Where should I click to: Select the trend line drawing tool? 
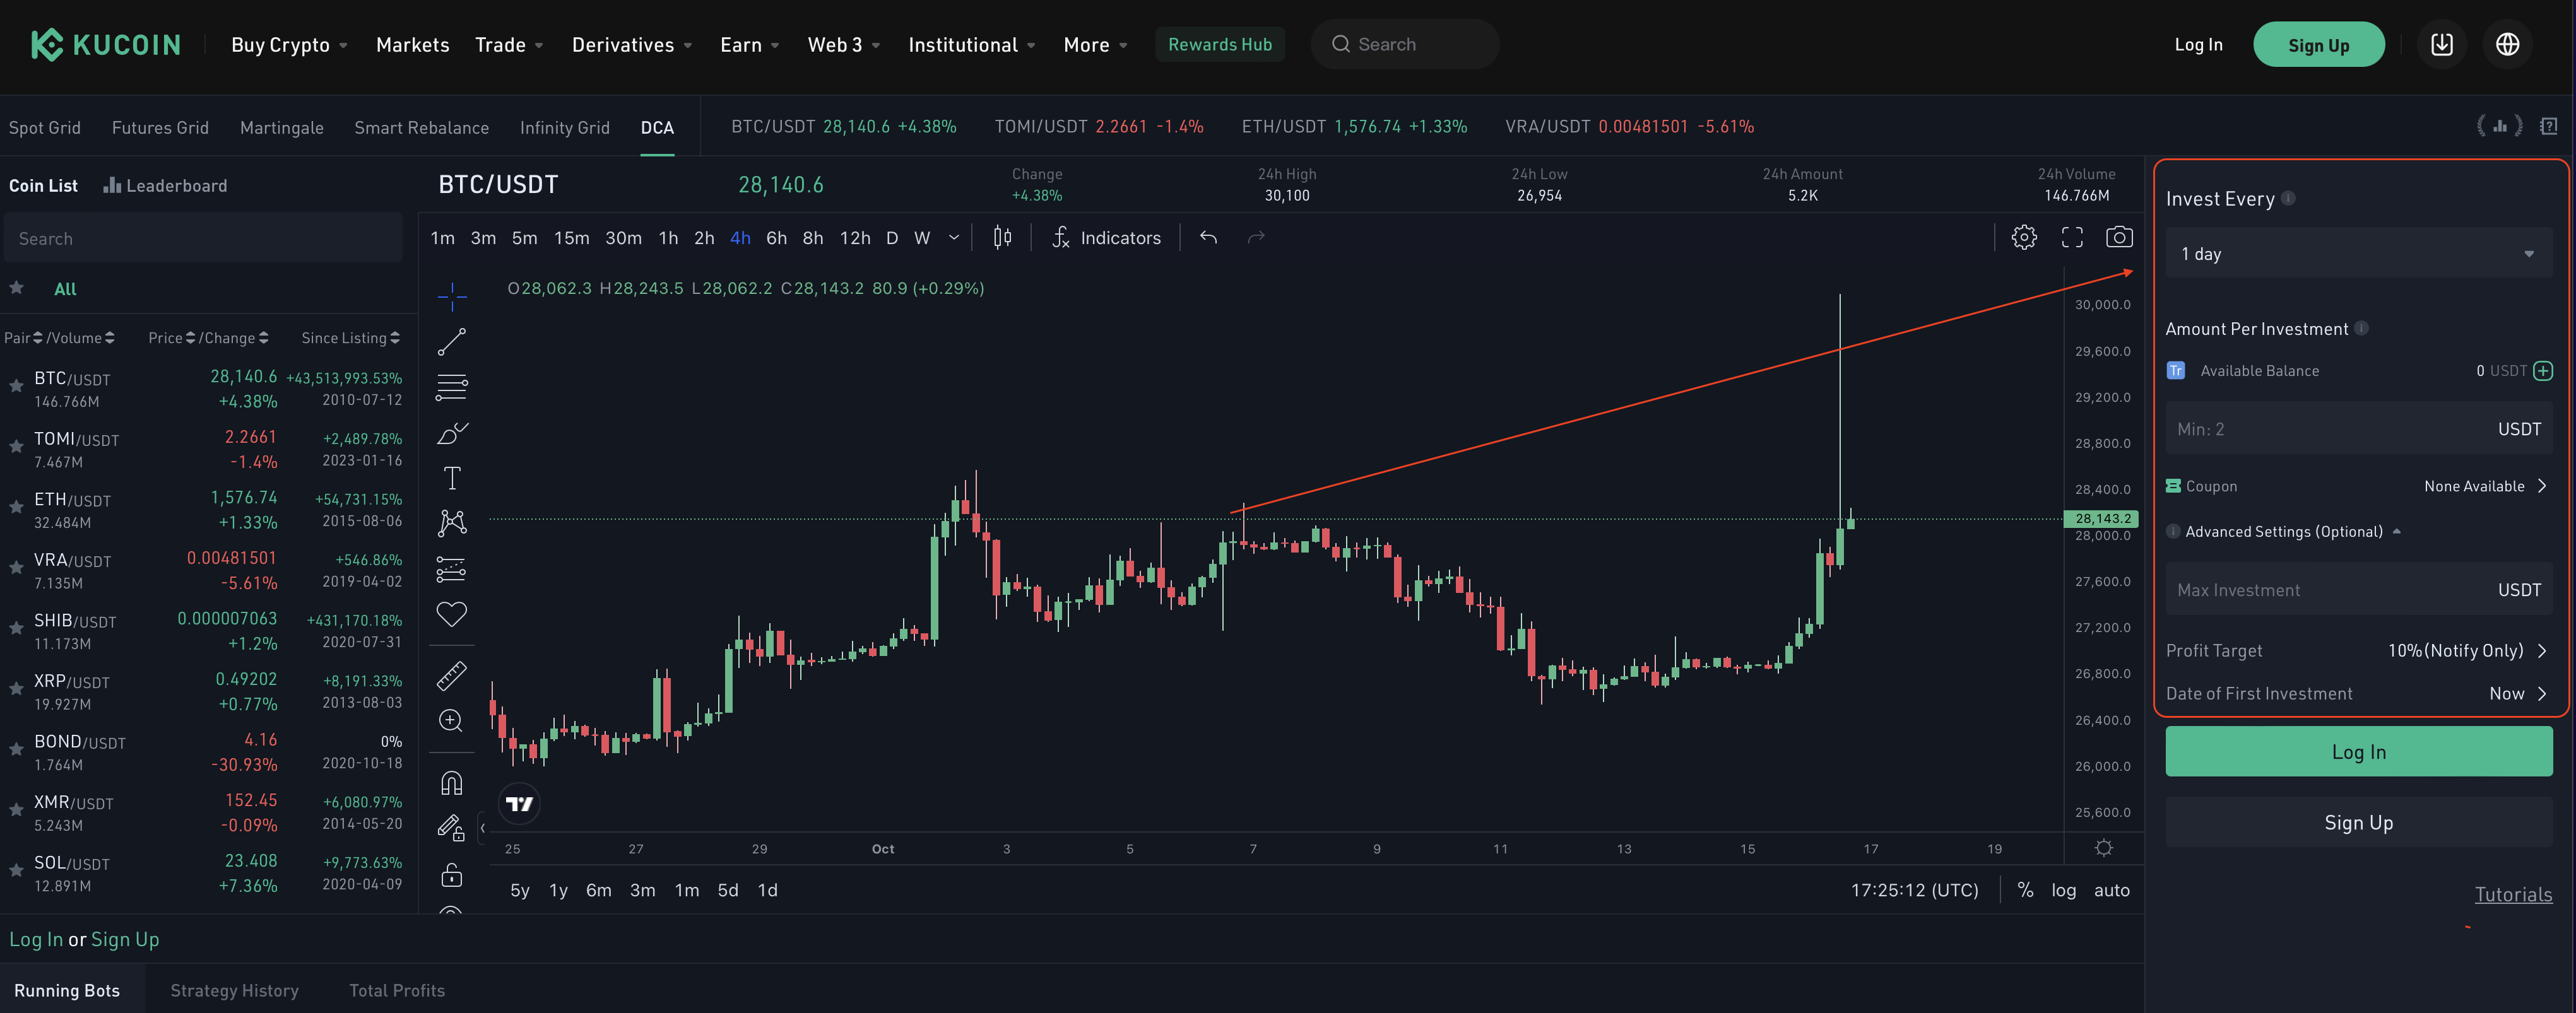point(451,342)
